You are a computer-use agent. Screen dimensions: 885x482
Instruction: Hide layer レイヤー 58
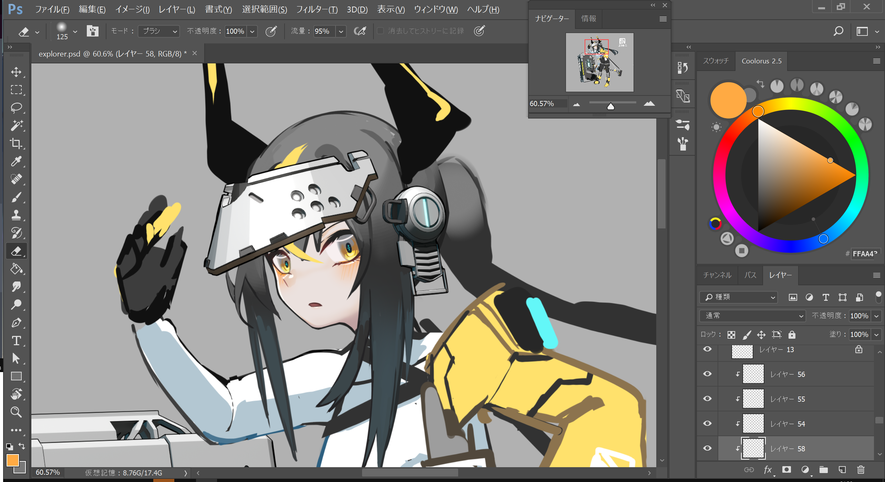pos(708,448)
